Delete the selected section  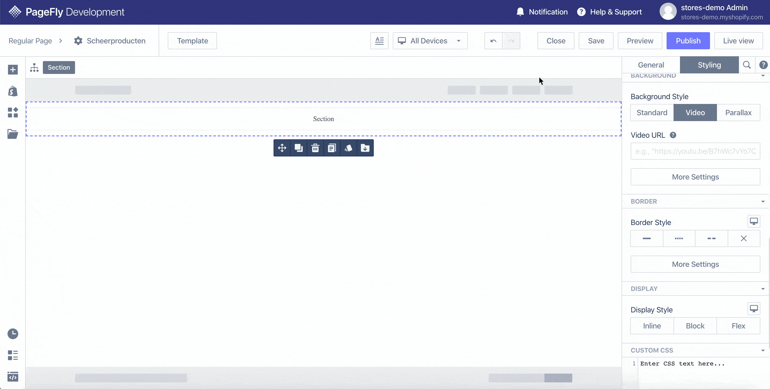[315, 148]
